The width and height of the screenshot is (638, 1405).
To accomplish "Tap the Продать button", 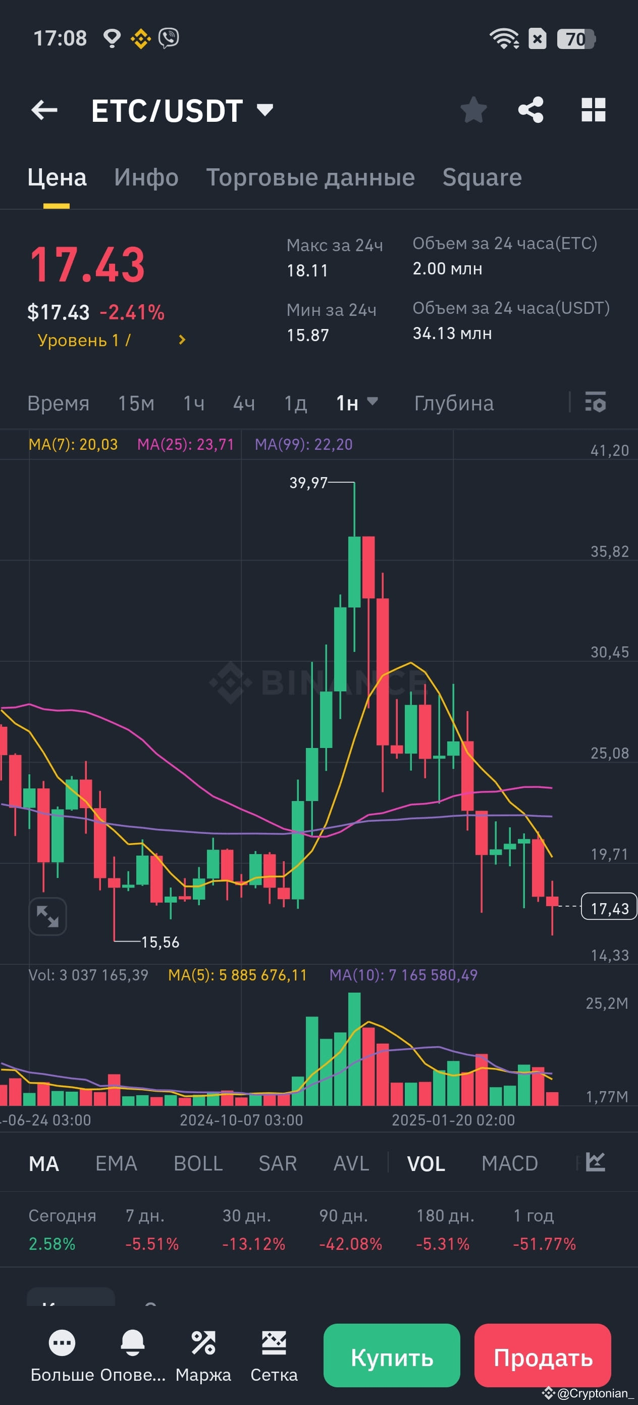I will pos(543,1355).
